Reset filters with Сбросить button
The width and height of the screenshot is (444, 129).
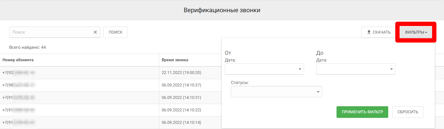pyautogui.click(x=407, y=112)
